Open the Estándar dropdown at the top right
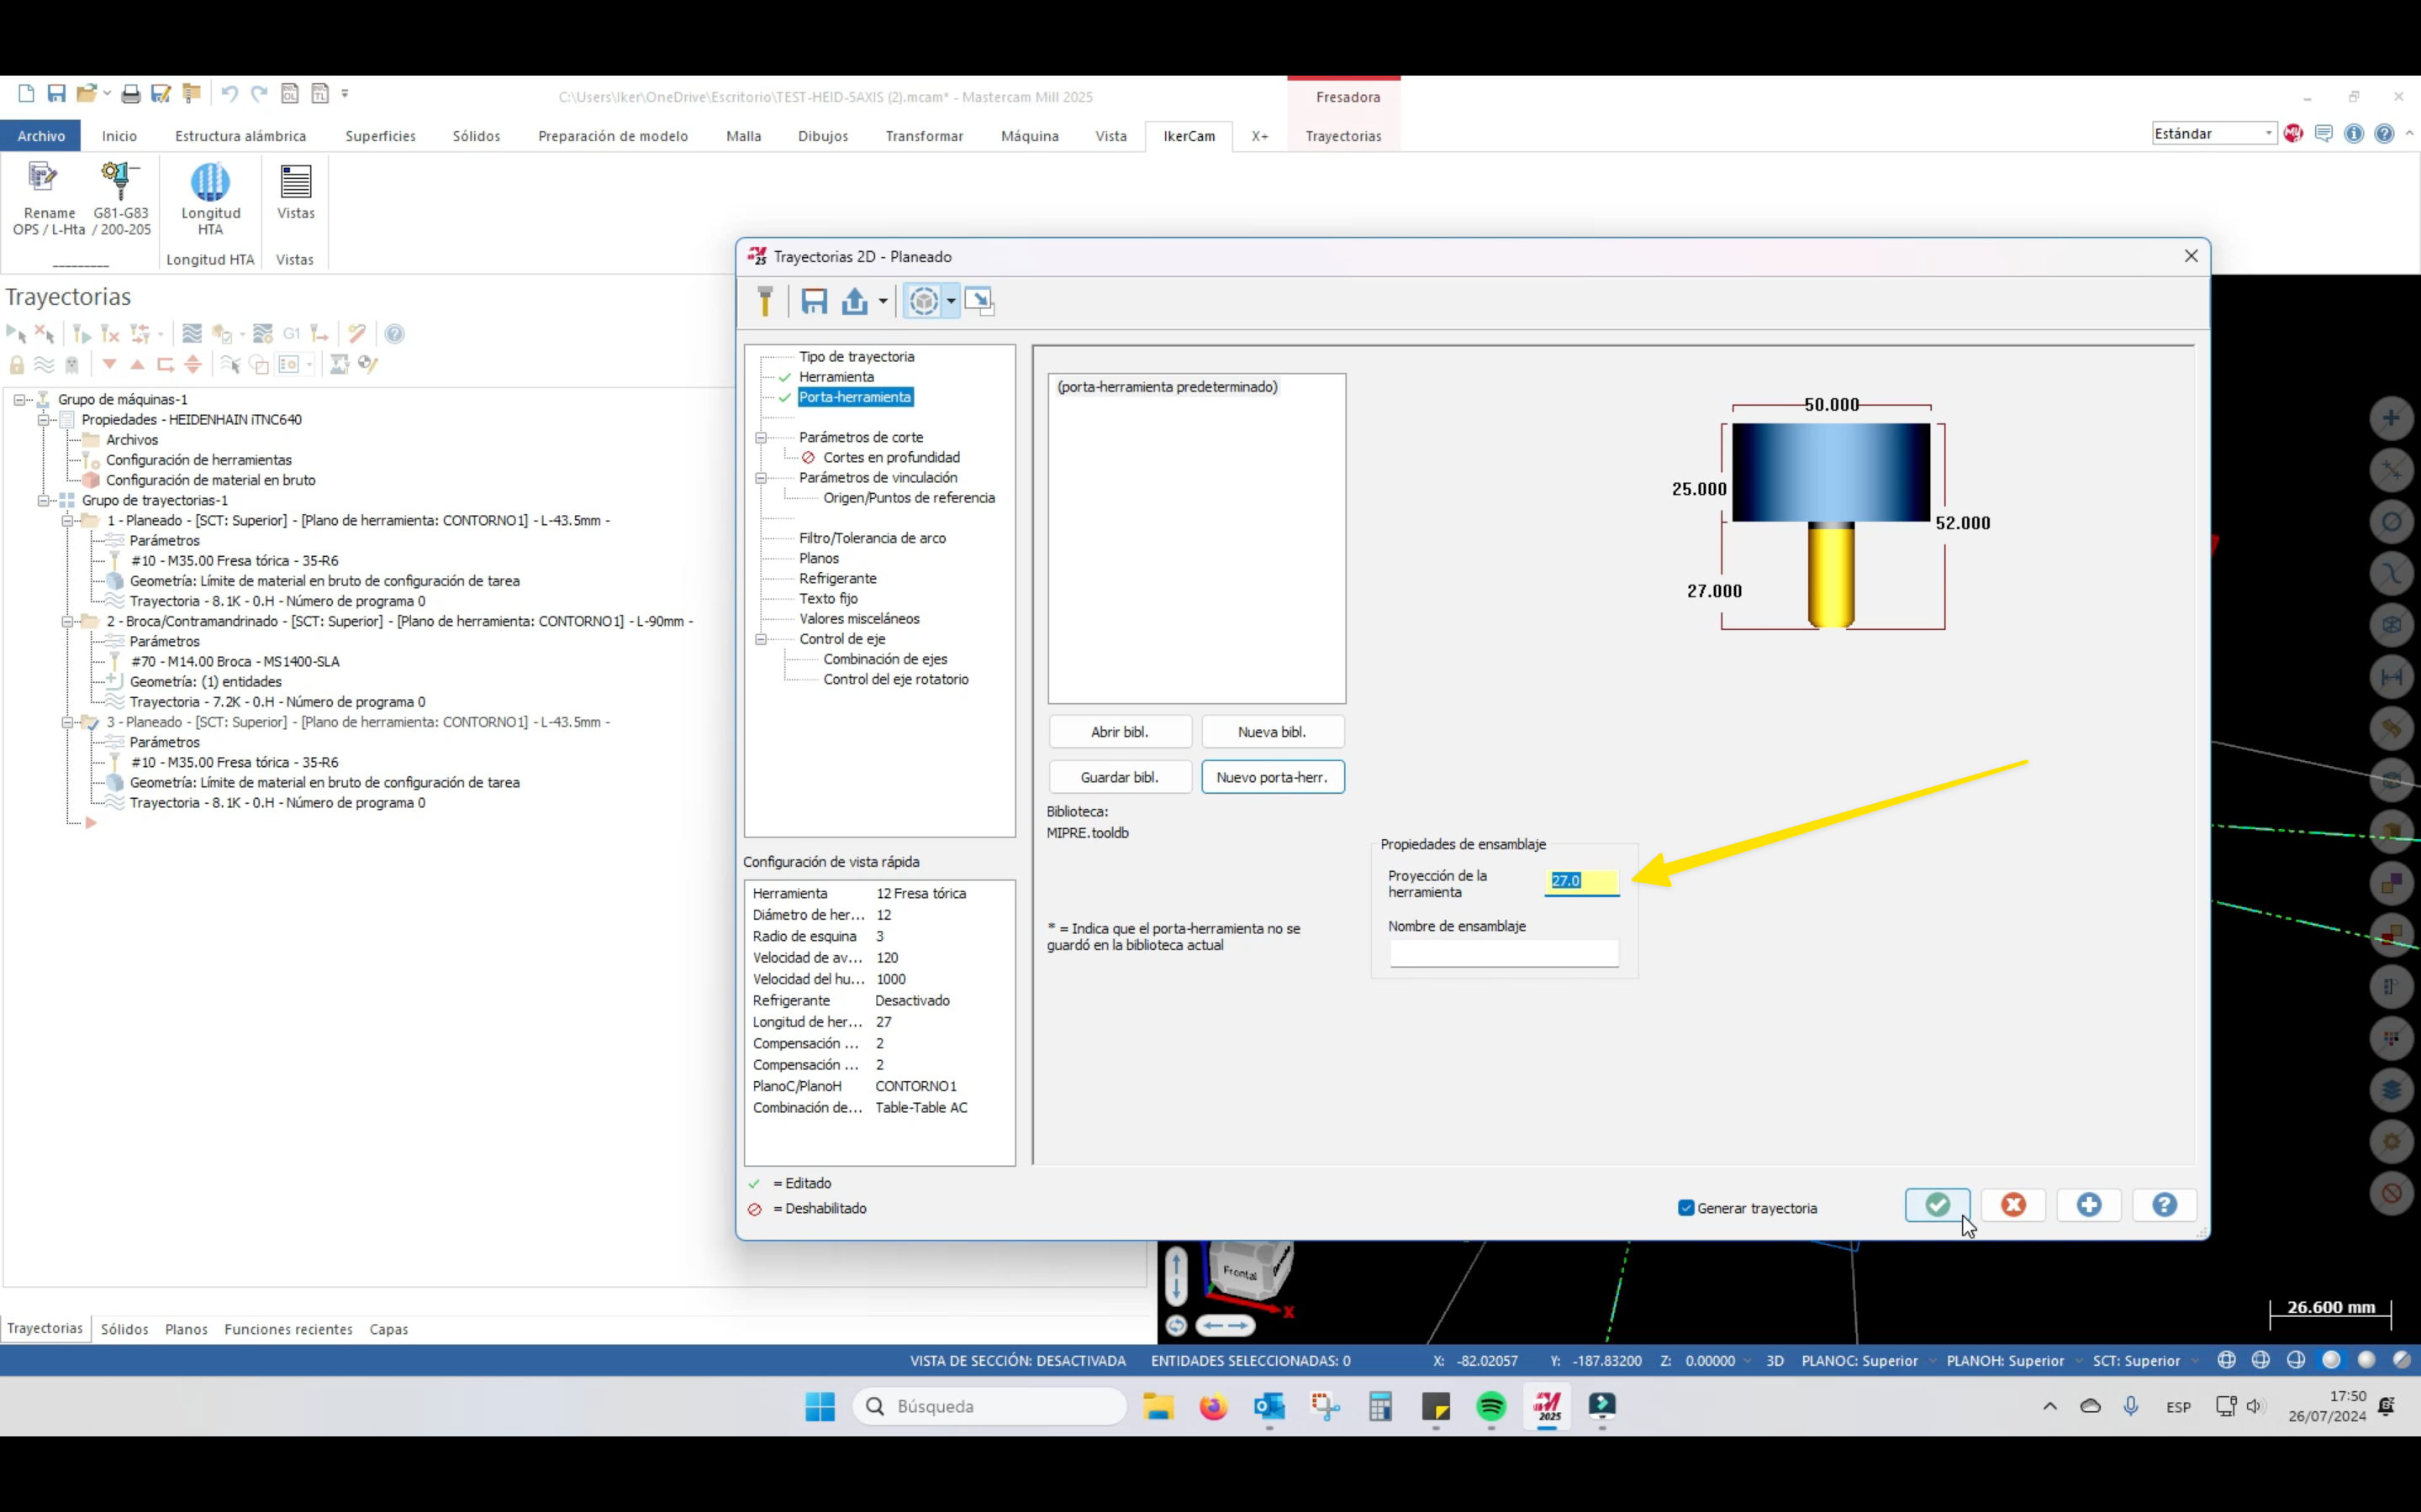 [2267, 132]
